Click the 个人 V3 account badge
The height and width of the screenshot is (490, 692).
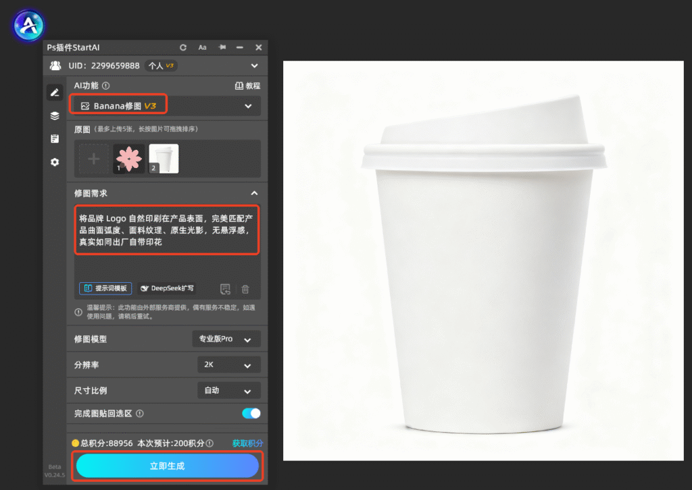pos(161,66)
